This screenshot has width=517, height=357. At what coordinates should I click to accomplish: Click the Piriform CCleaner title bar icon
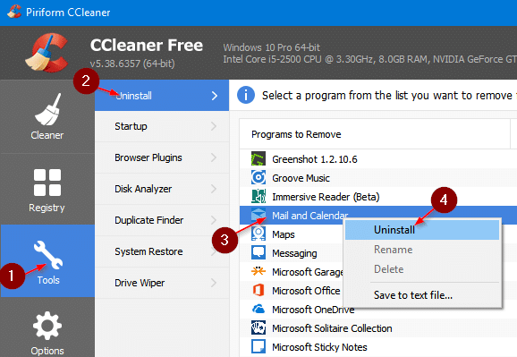(13, 12)
